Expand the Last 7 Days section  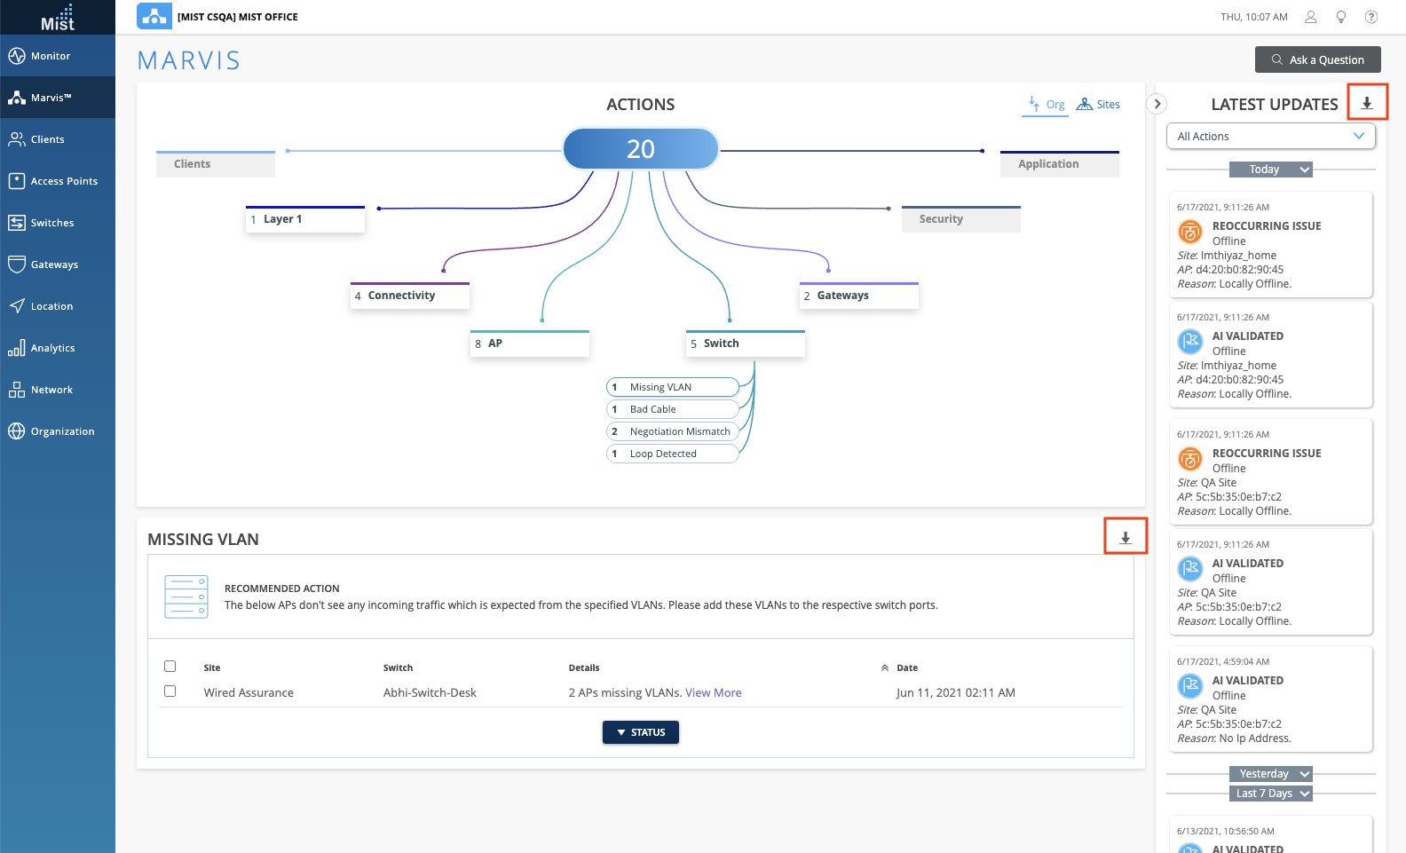[x=1270, y=794]
